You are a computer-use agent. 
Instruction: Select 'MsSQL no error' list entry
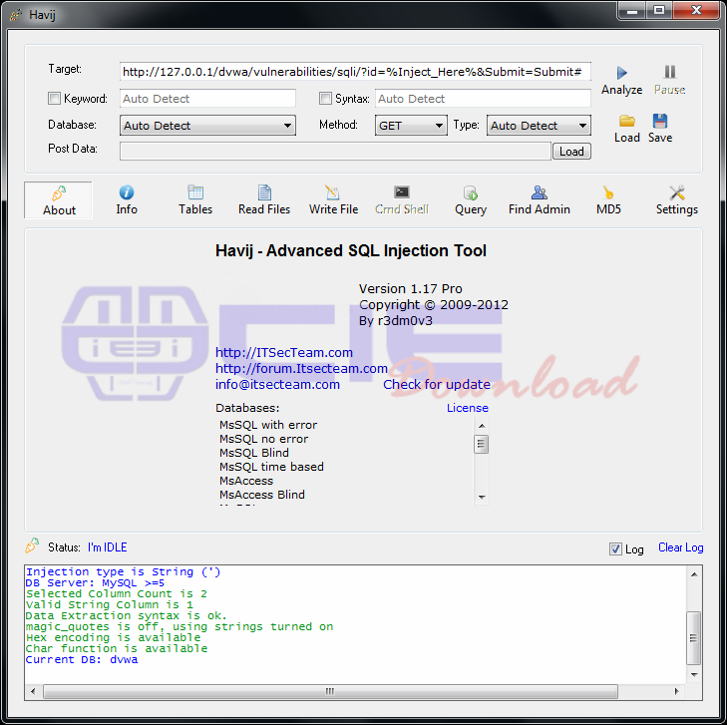pyautogui.click(x=263, y=439)
